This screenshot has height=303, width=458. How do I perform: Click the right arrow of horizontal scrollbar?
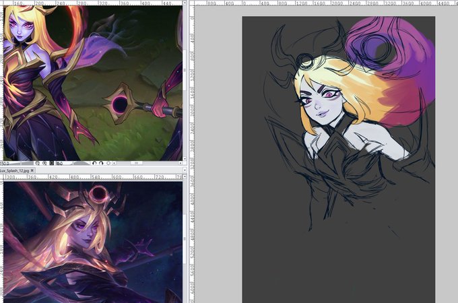click(x=181, y=163)
